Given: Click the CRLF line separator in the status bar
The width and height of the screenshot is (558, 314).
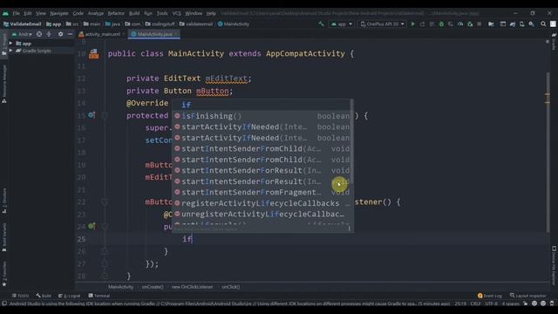Looking at the screenshot, I should 475,304.
